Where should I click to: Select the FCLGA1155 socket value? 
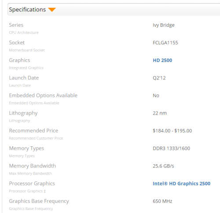(165, 43)
